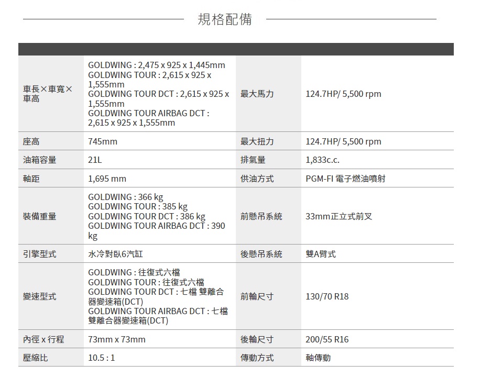Image resolution: width=502 pixels, height=388 pixels.
Task: Select the 壓縮比 label
Action: (35, 358)
